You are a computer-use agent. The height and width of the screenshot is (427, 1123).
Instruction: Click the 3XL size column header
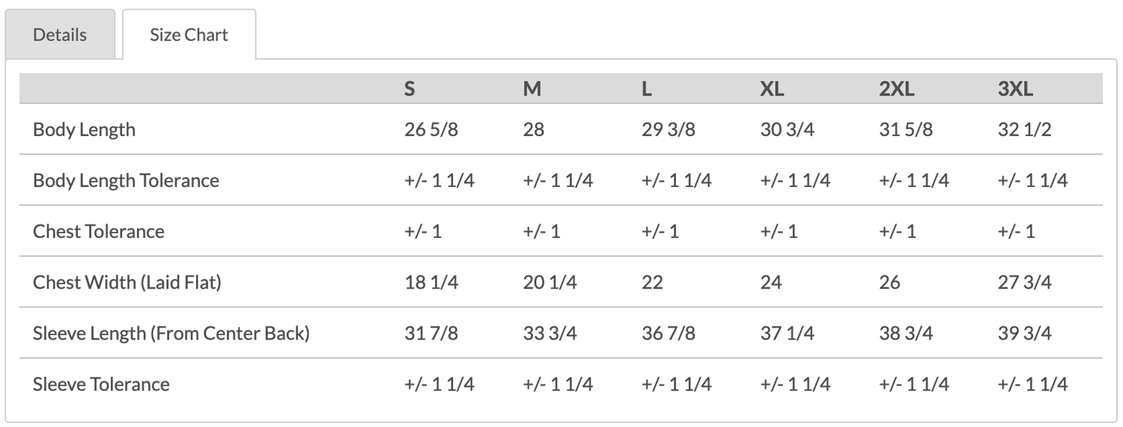[x=1015, y=89]
